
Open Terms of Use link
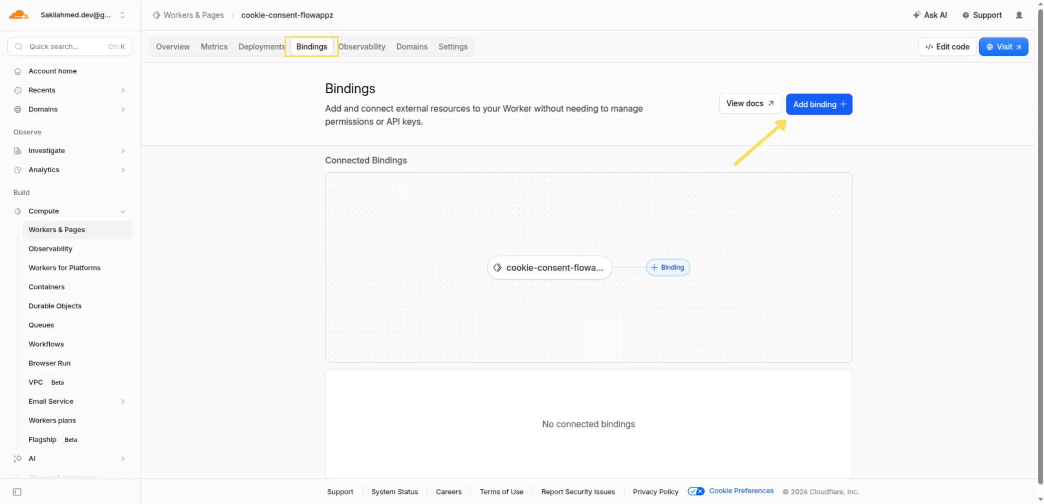click(502, 492)
